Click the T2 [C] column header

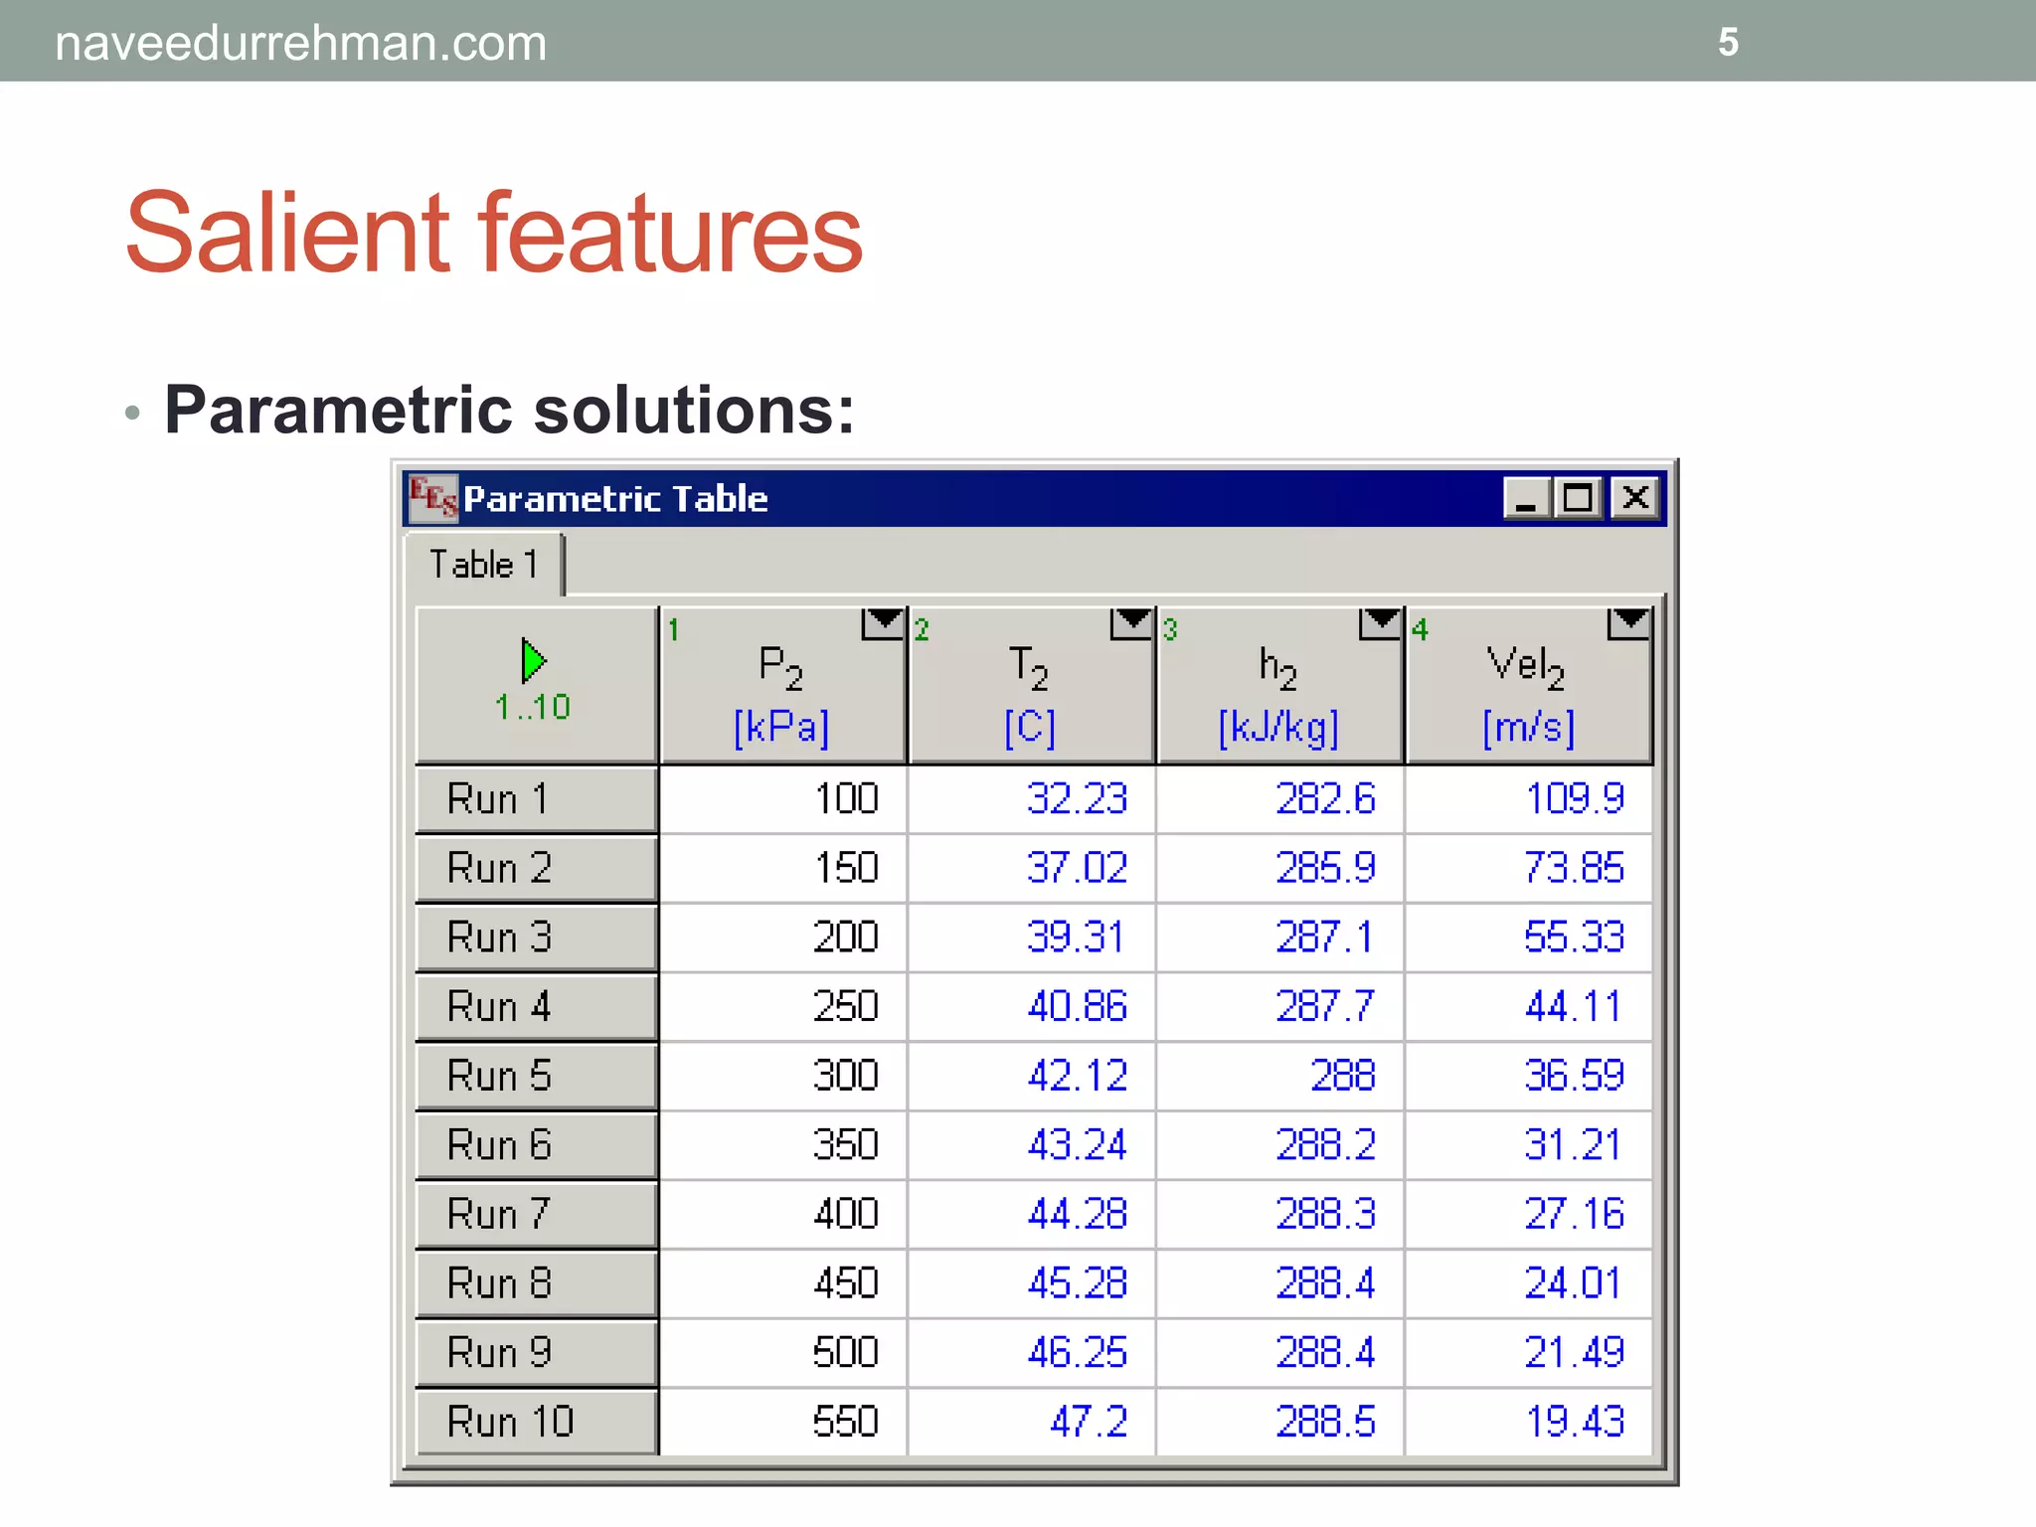(x=1032, y=686)
